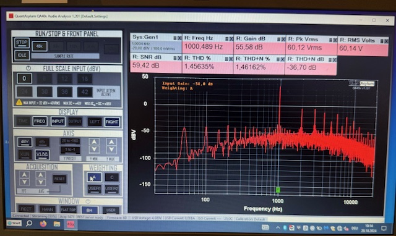Open the taskbar search magnifier

[x=29, y=223]
